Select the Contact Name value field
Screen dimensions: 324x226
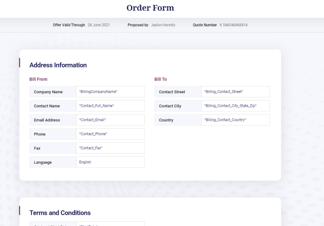(110, 106)
